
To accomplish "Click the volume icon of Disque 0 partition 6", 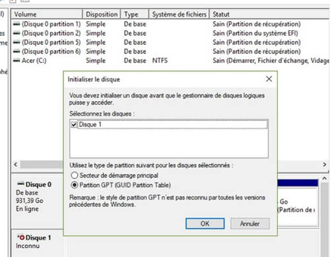I will [16, 52].
